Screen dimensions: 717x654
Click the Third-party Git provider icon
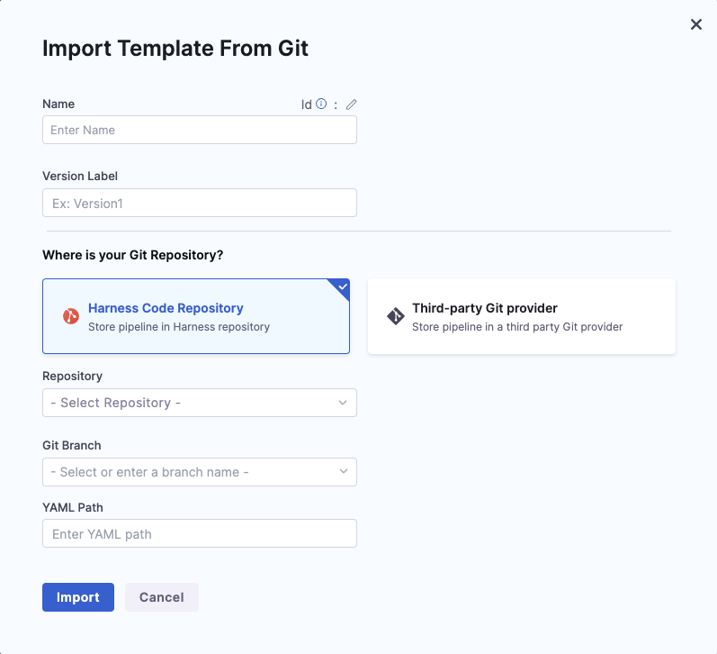coord(395,316)
